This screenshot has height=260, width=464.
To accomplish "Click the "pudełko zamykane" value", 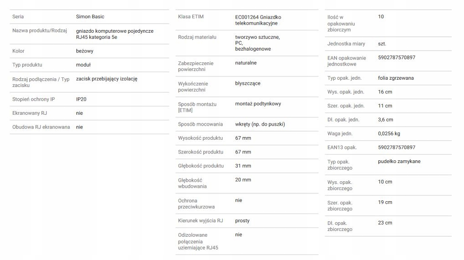I will [399, 161].
